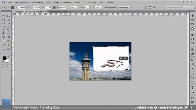Click the reference point locator grid

tap(13, 7)
